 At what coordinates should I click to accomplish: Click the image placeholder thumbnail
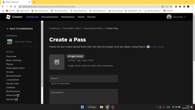coord(57,62)
